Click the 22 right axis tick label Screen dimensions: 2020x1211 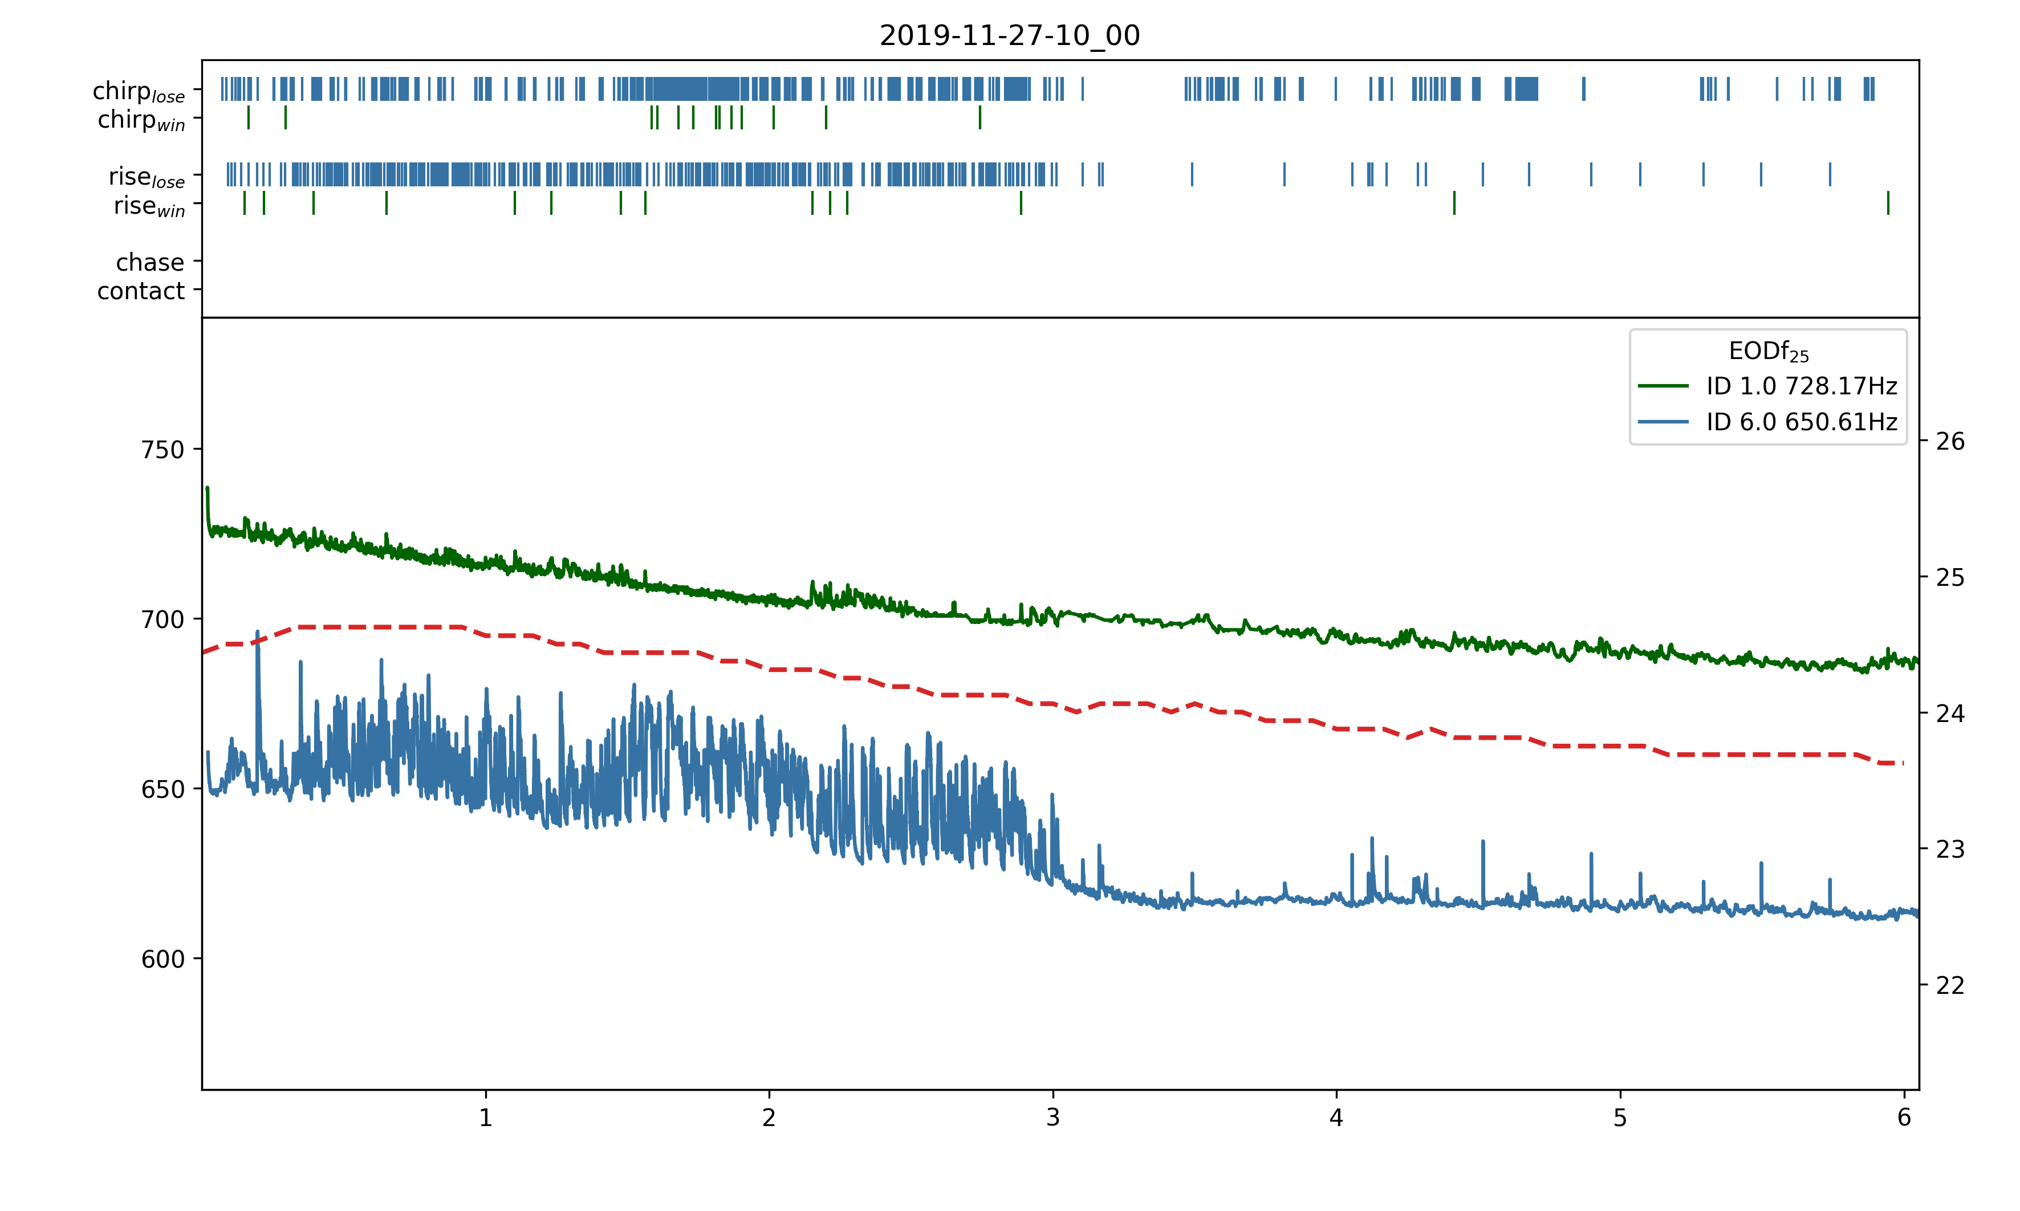tap(1950, 986)
